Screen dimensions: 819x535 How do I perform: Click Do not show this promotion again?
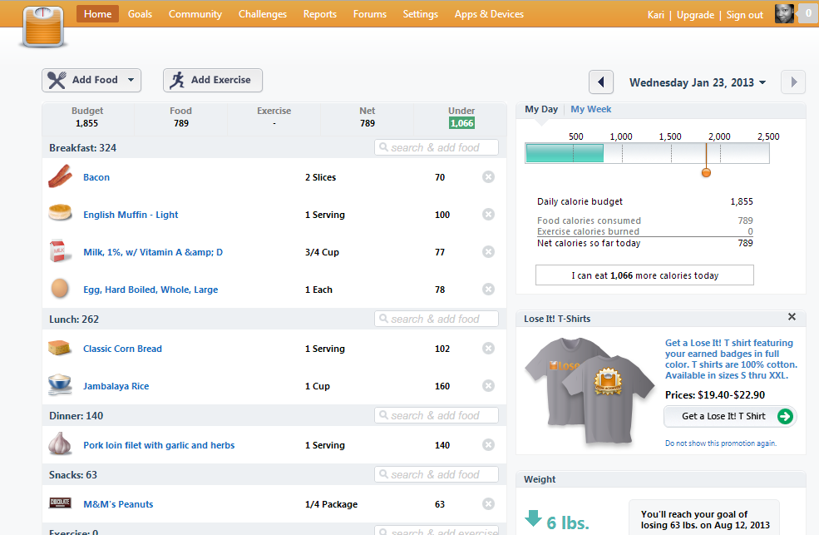click(x=720, y=443)
